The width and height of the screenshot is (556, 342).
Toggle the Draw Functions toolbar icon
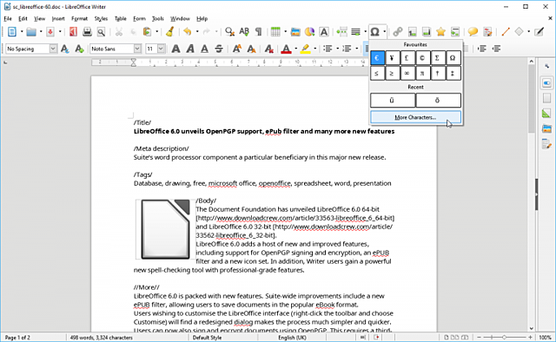[539, 32]
